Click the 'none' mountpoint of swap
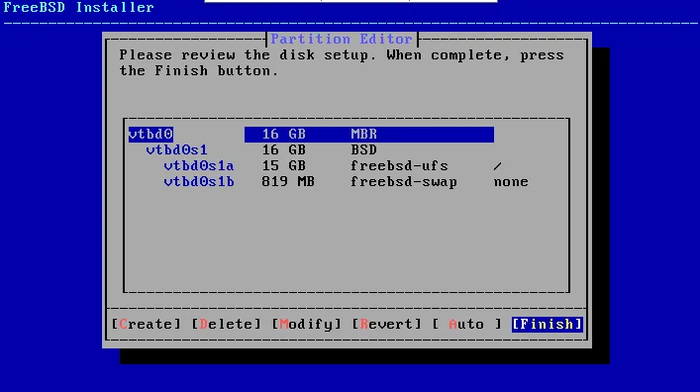This screenshot has height=392, width=700. pyautogui.click(x=511, y=182)
